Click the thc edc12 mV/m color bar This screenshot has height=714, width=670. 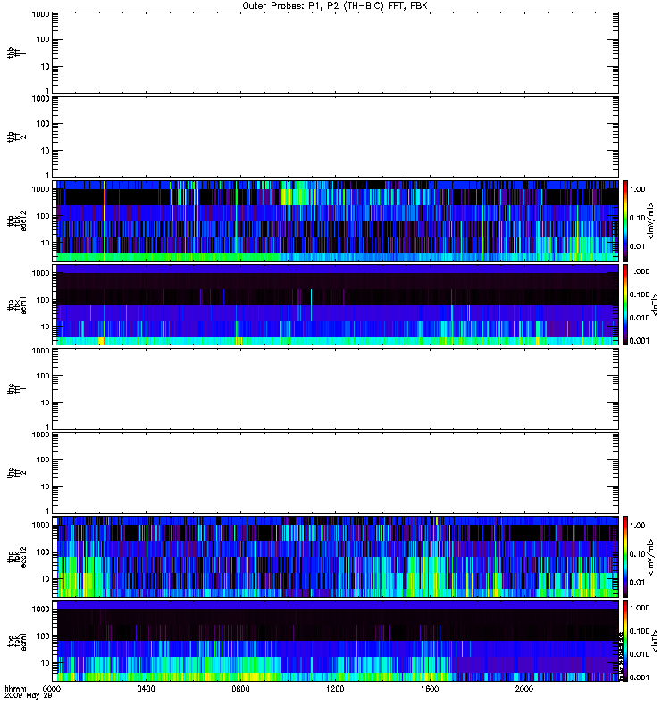tap(625, 557)
